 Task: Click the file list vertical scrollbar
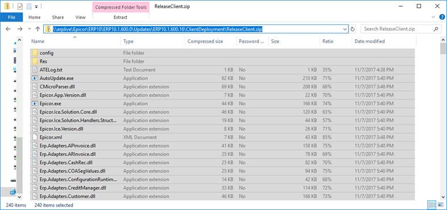442,119
